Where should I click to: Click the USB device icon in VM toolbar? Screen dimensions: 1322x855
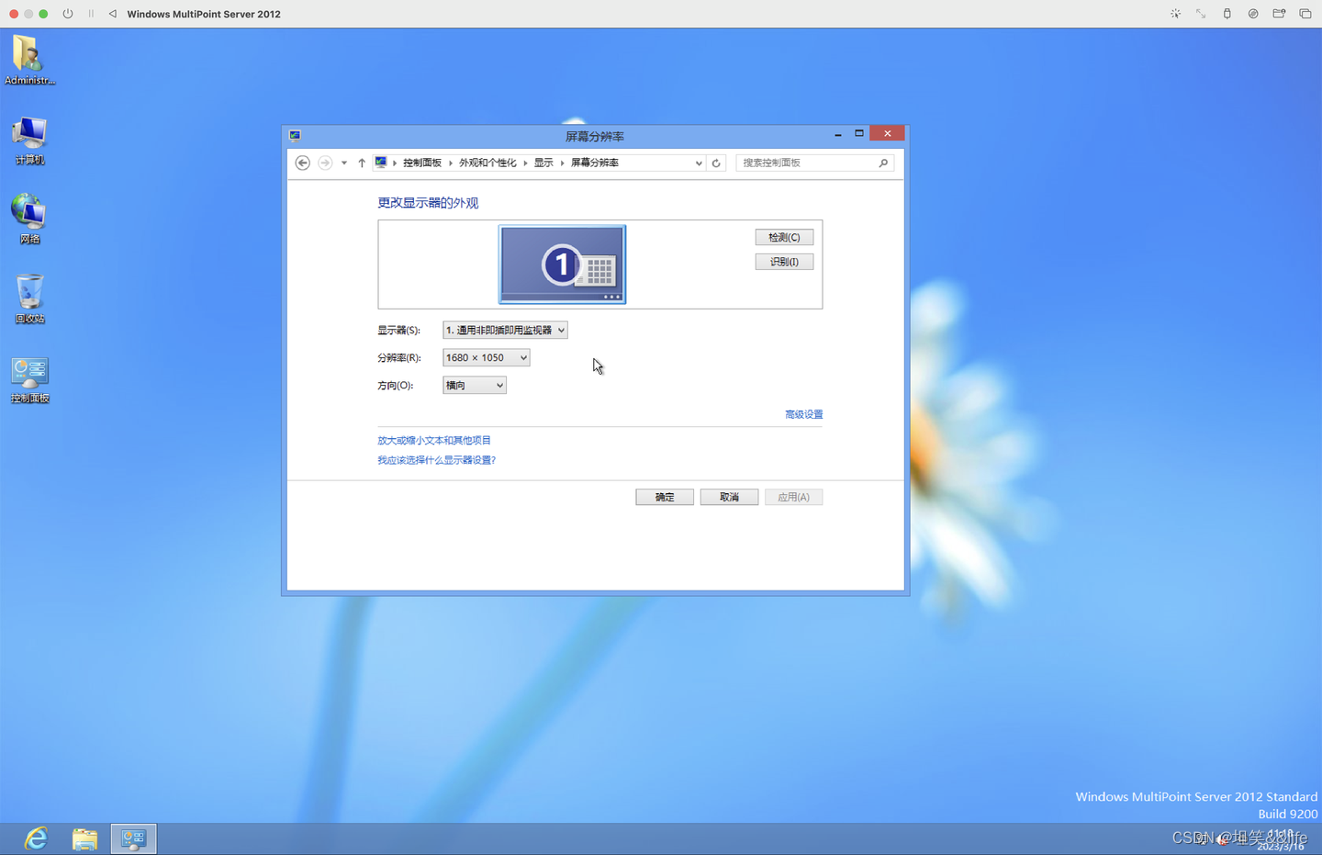click(1227, 14)
